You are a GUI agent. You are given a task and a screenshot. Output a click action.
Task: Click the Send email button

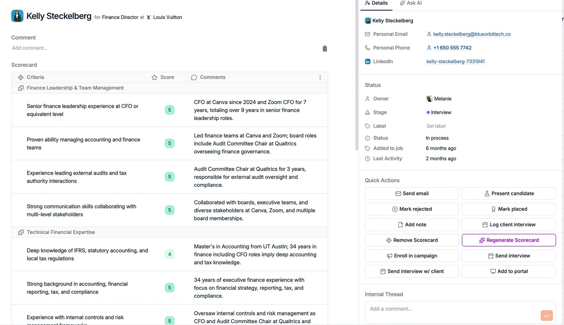(412, 193)
